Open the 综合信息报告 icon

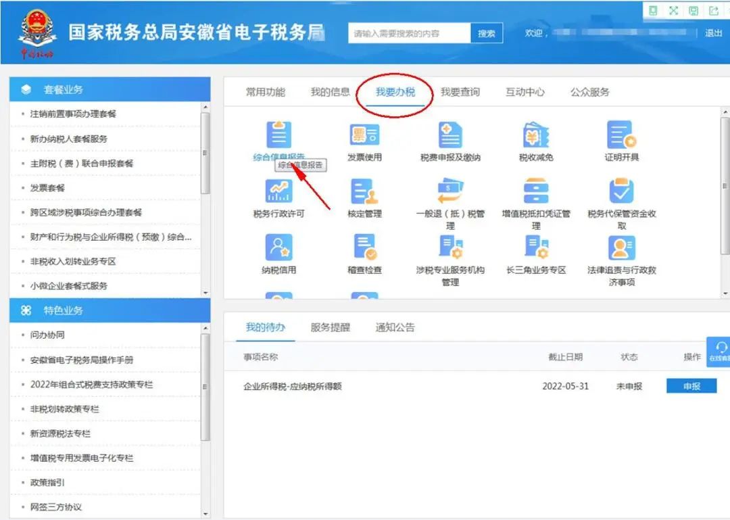click(x=279, y=135)
